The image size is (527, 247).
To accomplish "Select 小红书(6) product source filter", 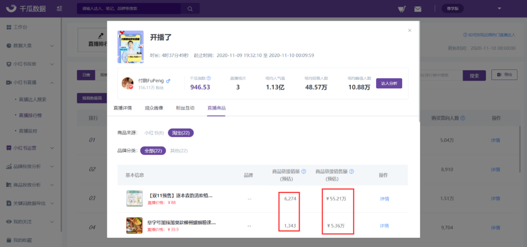I will (x=154, y=133).
